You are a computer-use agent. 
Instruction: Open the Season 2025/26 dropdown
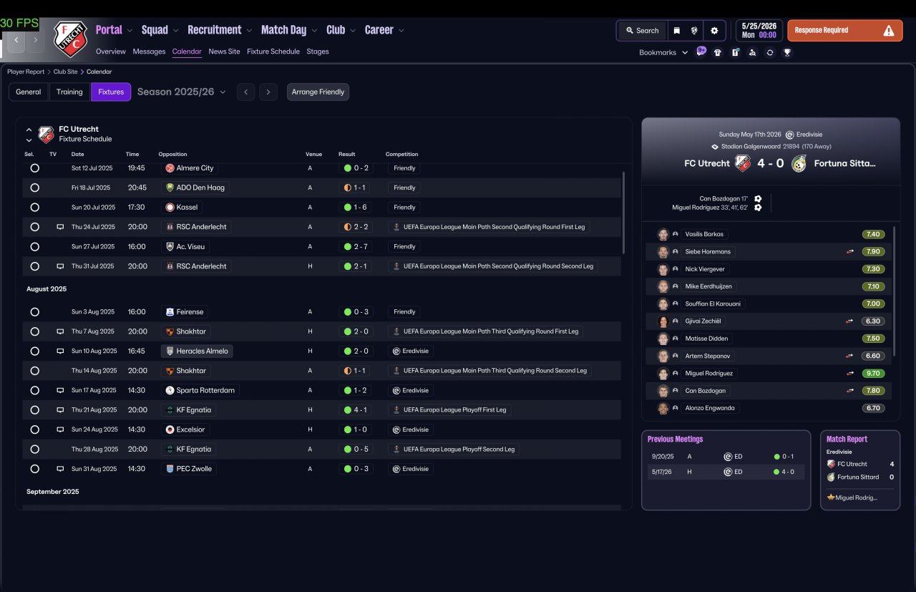coord(182,92)
